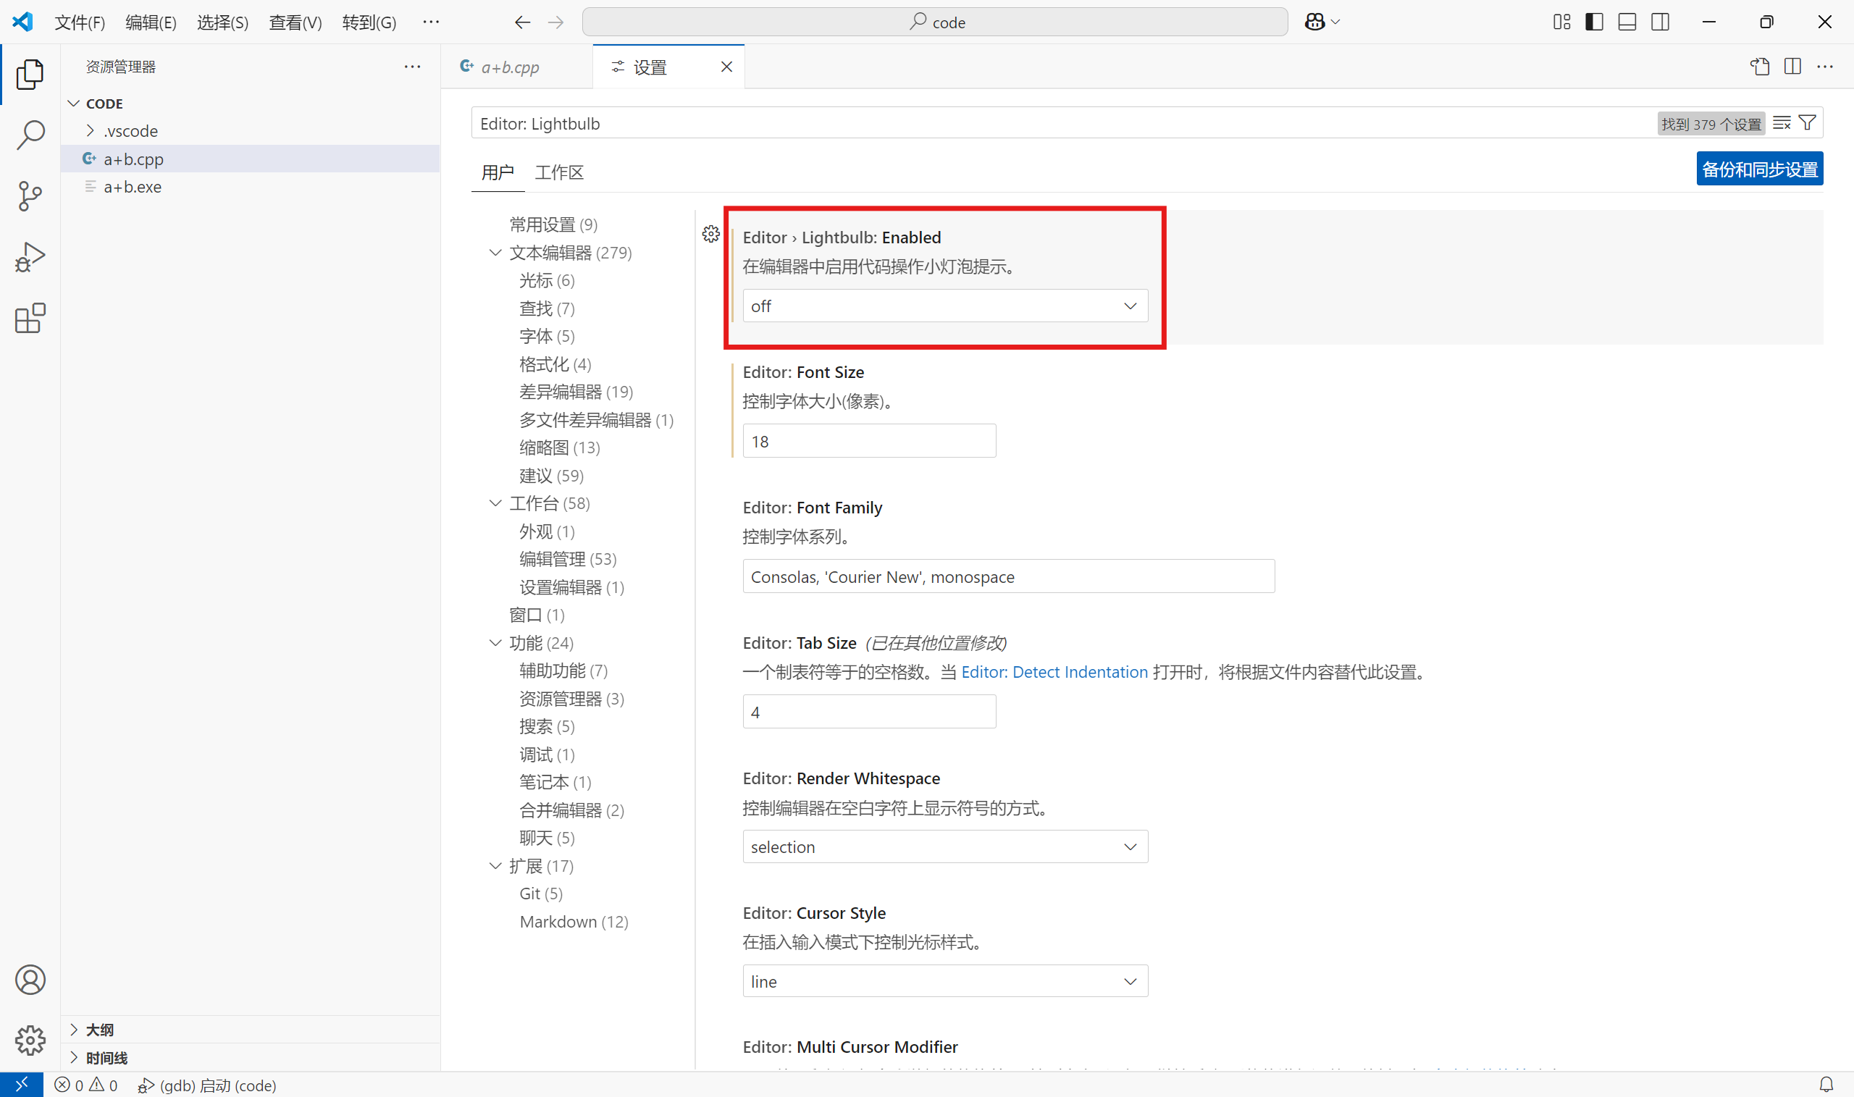
Task: Click the Accounts icon in activity bar
Action: point(30,980)
